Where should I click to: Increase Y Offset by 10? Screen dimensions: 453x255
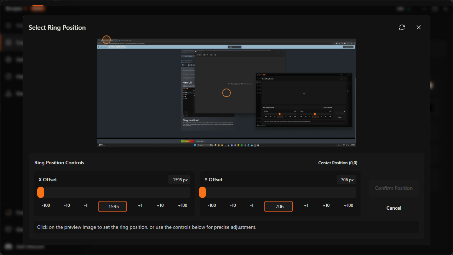[326, 205]
